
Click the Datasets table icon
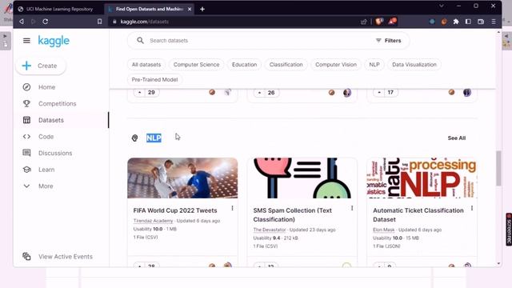(x=26, y=120)
